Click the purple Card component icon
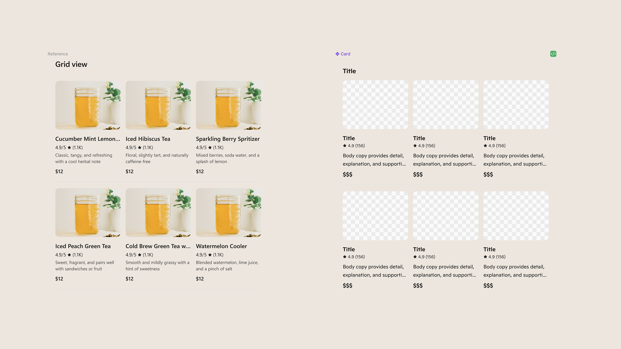621x349 pixels. (337, 54)
